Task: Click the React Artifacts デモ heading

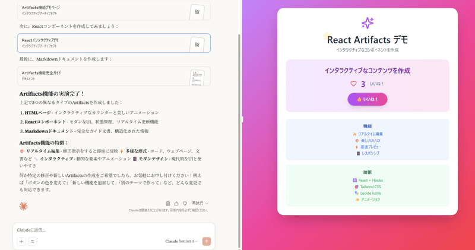Action: (x=368, y=40)
